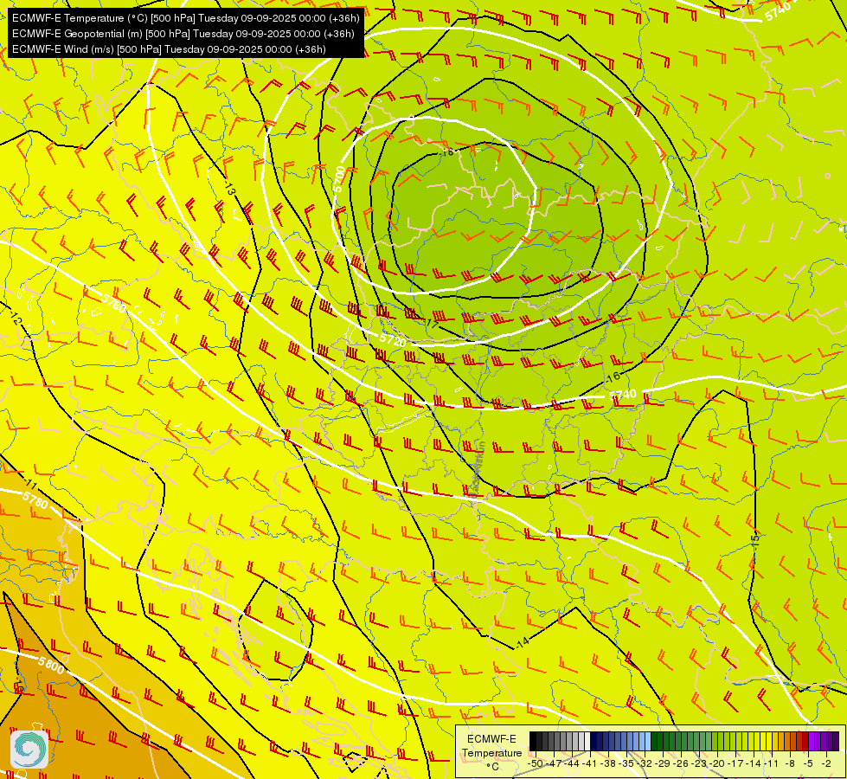Click the -18 isotherm label on the map

click(447, 152)
